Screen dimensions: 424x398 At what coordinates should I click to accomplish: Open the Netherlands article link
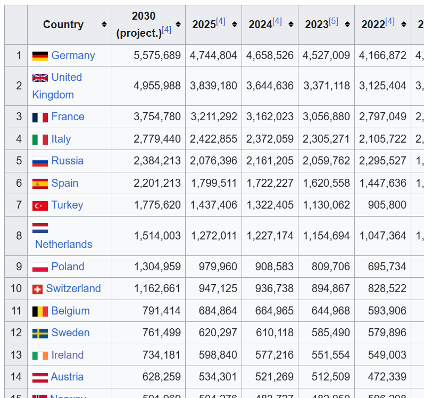[x=64, y=244]
